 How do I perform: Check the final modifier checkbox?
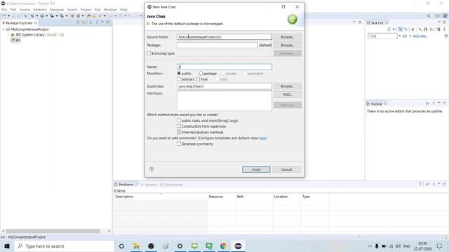[x=198, y=79]
